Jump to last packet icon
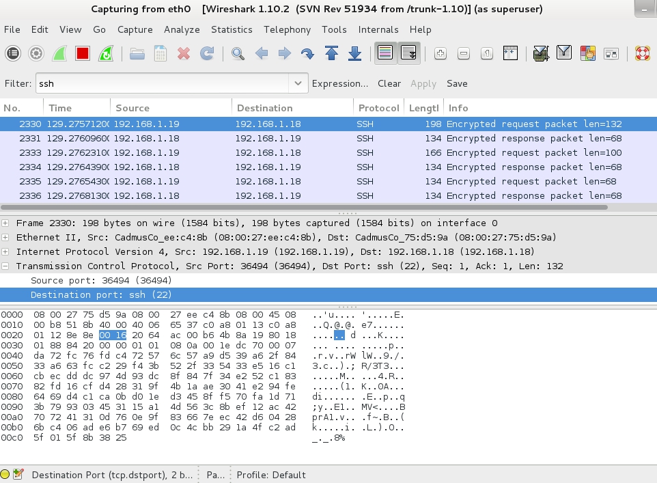This screenshot has width=657, height=483. tap(355, 53)
